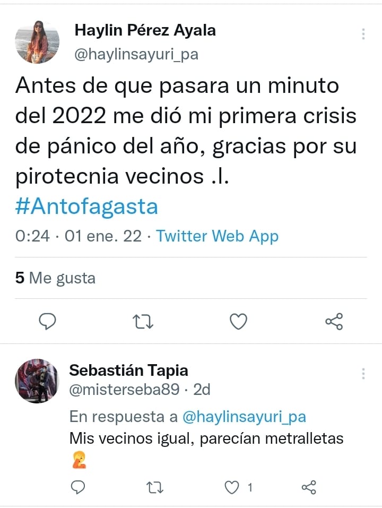Open more options menu on Haylin's tweet
This screenshot has height=508, width=382.
(x=363, y=33)
